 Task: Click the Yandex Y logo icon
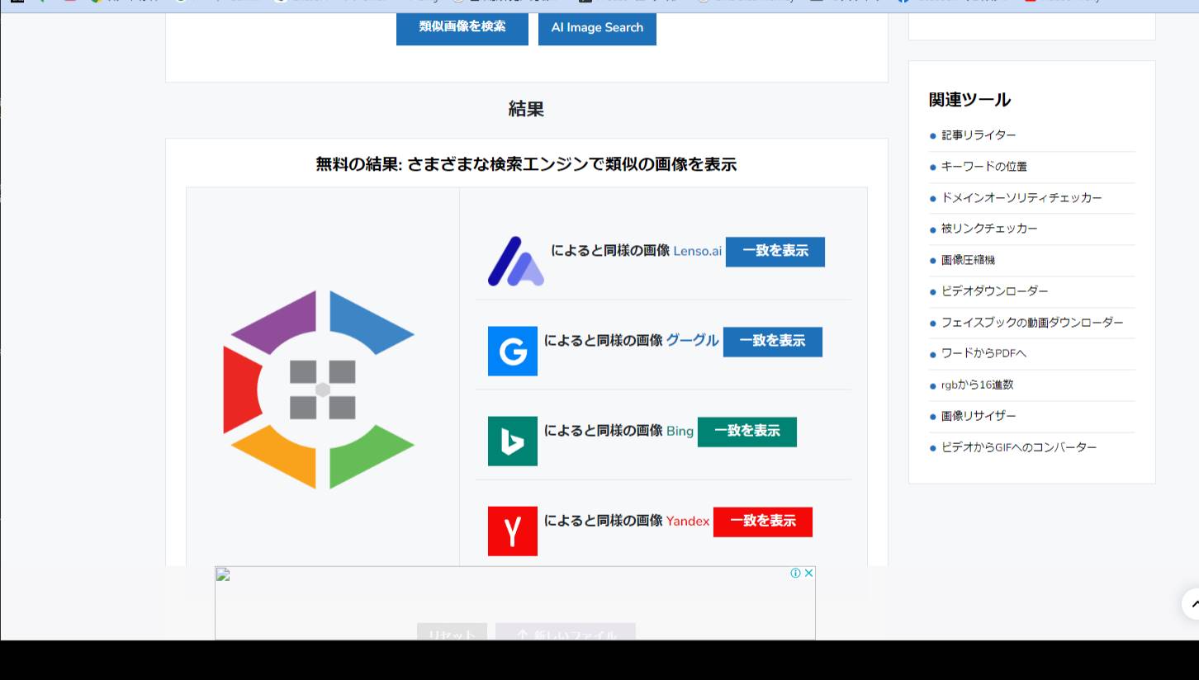[513, 531]
